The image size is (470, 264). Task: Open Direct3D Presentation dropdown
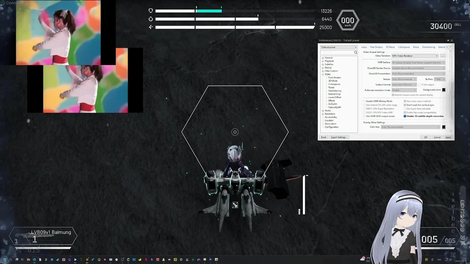point(418,74)
